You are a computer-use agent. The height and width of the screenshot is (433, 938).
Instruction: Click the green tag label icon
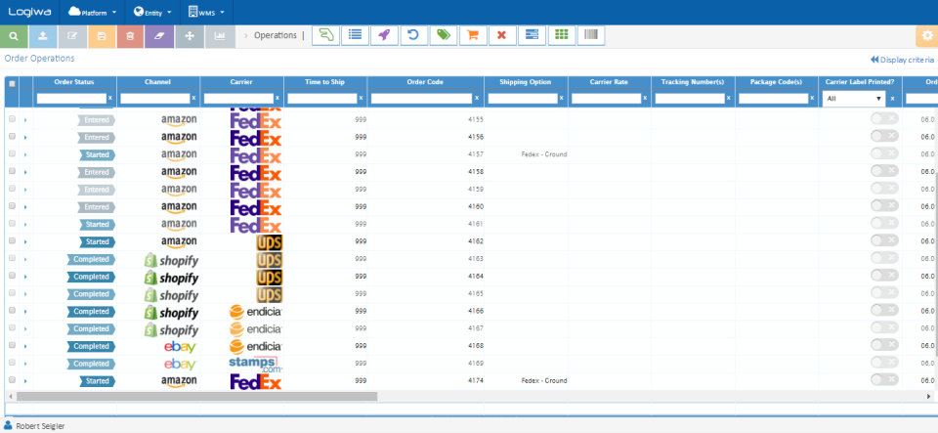pos(444,35)
